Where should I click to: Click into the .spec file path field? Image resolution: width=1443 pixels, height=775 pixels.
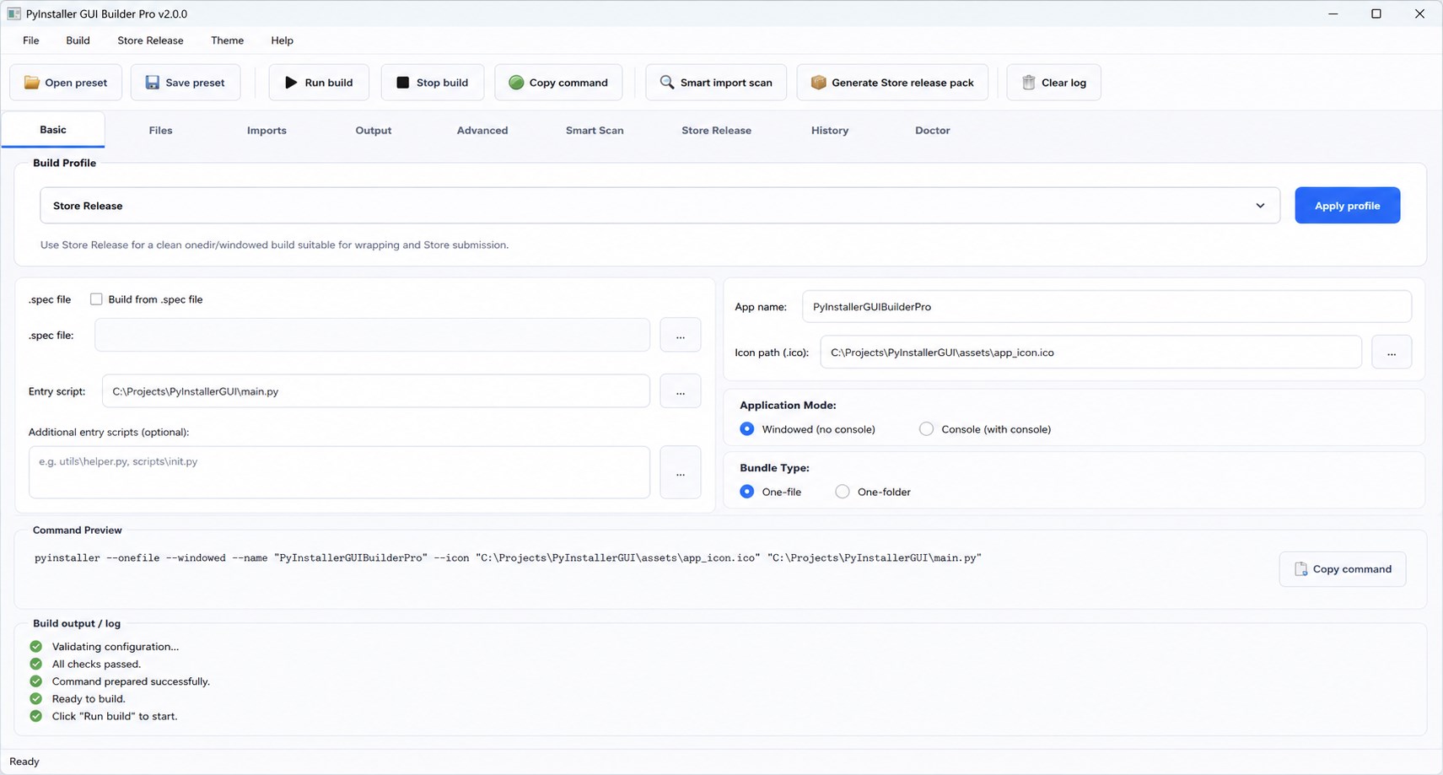pyautogui.click(x=372, y=336)
